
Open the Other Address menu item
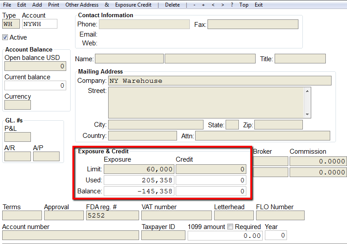coord(82,5)
